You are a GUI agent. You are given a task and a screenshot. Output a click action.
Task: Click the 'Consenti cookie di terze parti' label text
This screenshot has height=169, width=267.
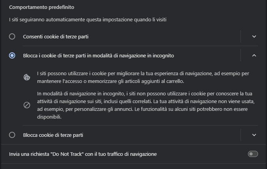click(56, 36)
